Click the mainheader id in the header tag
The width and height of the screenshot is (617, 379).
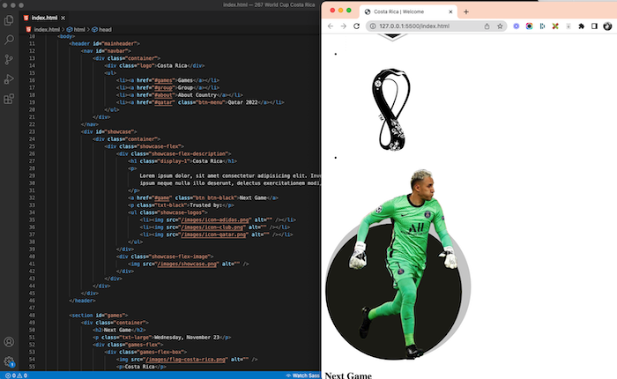coord(121,44)
